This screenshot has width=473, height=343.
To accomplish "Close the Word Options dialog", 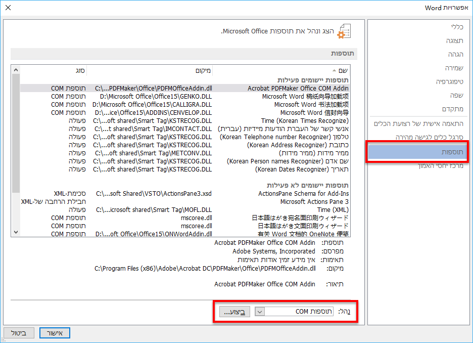I will [x=8, y=8].
